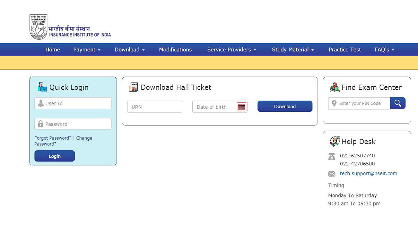Expand the Service Providers menu
The width and height of the screenshot is (418, 235).
[x=231, y=49]
